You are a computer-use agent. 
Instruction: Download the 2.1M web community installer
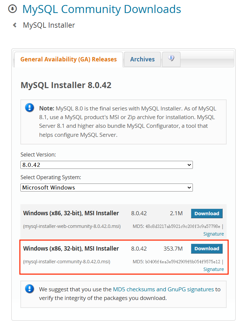pos(207,213)
